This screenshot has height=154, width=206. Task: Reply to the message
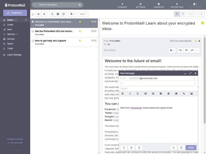[181, 50]
